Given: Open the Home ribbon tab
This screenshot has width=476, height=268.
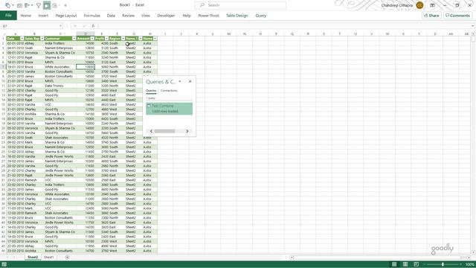Looking at the screenshot, I should coord(26,16).
